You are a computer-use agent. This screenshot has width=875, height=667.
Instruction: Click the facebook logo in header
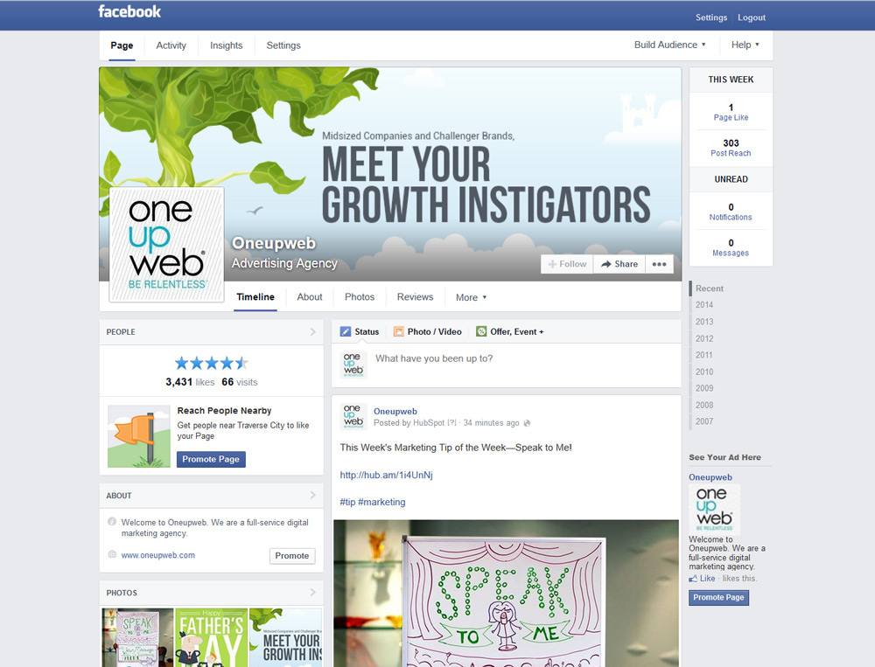pyautogui.click(x=129, y=11)
